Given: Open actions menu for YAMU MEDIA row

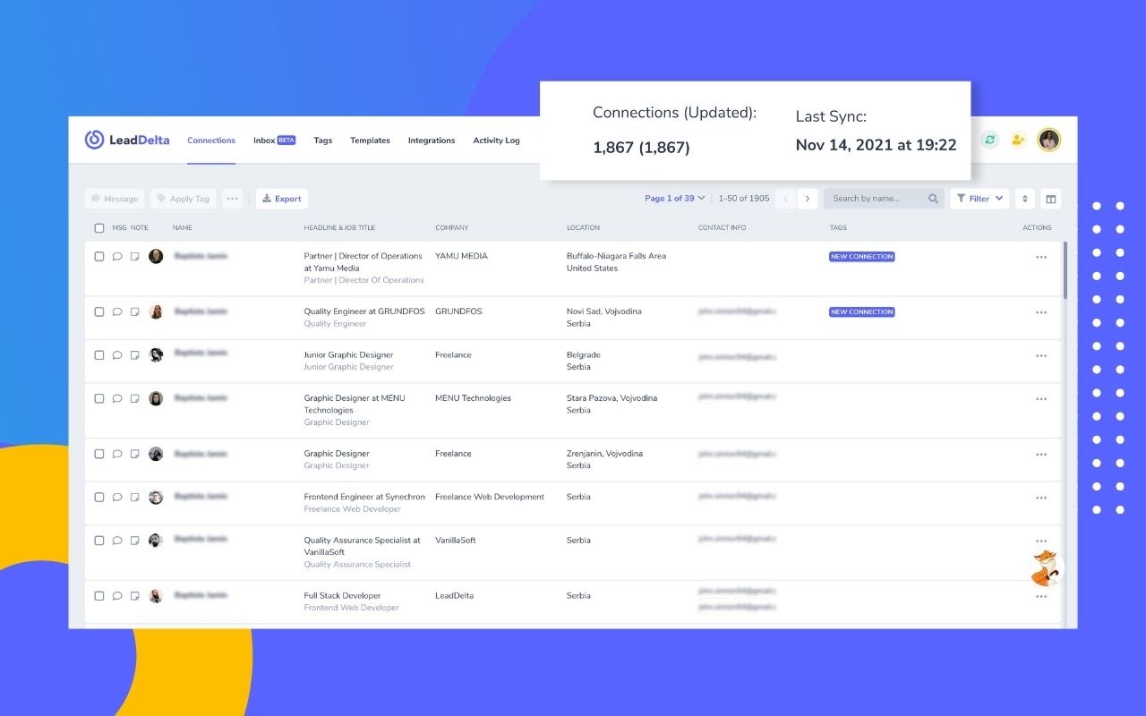Looking at the screenshot, I should [x=1040, y=257].
